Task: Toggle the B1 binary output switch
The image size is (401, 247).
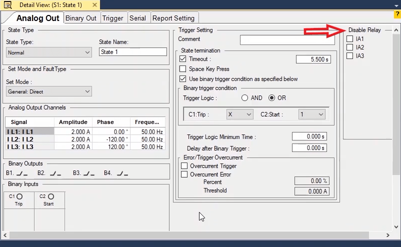Action: point(22,173)
